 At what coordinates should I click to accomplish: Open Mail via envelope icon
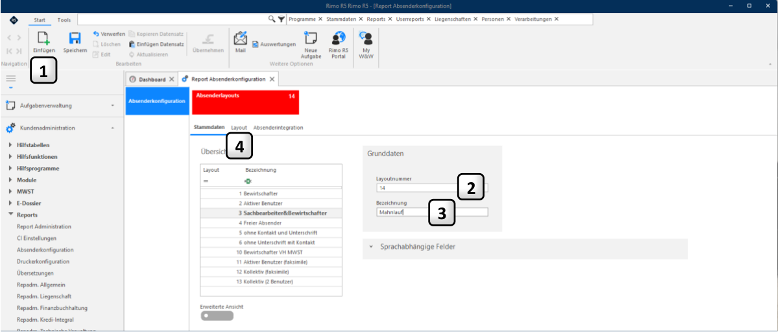(x=240, y=38)
